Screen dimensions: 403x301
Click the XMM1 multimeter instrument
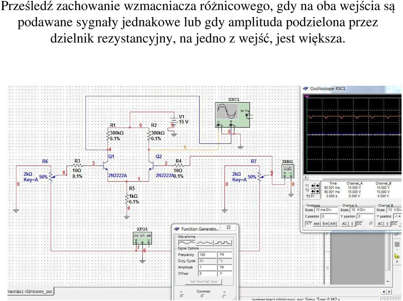tap(288, 171)
